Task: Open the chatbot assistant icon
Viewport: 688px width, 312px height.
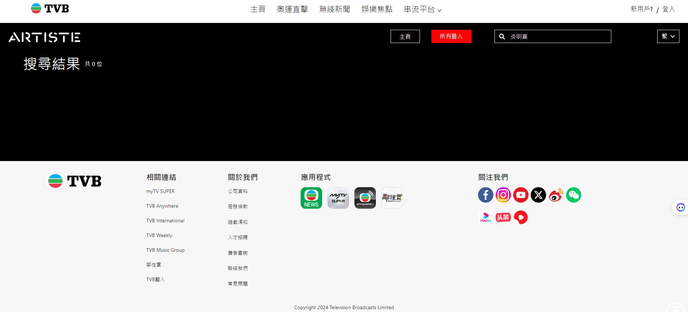Action: pos(680,207)
